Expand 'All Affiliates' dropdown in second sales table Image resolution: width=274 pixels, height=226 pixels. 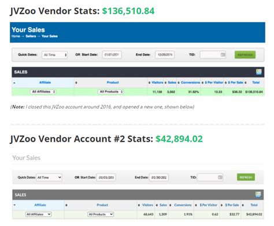(38, 214)
